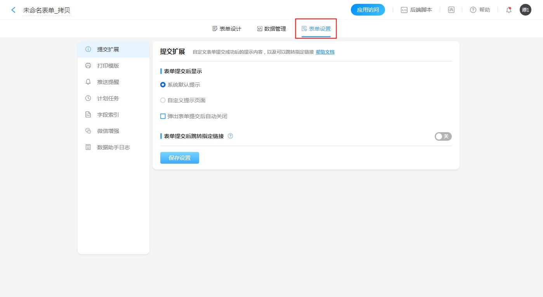543x297 pixels.
Task: Click the 保存设置 button
Action: (179, 158)
